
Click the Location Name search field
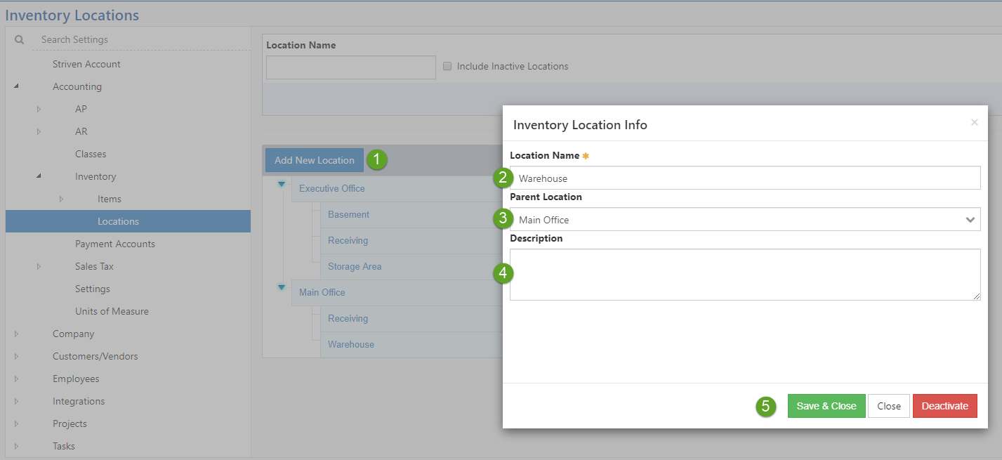click(350, 67)
